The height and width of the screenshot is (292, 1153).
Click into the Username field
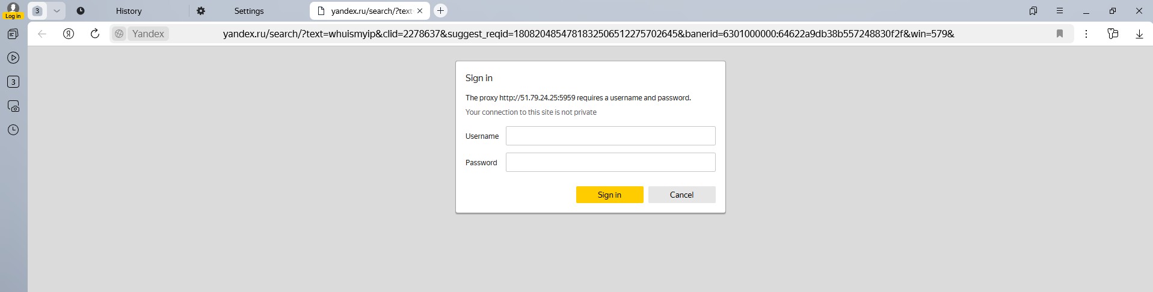tap(610, 136)
